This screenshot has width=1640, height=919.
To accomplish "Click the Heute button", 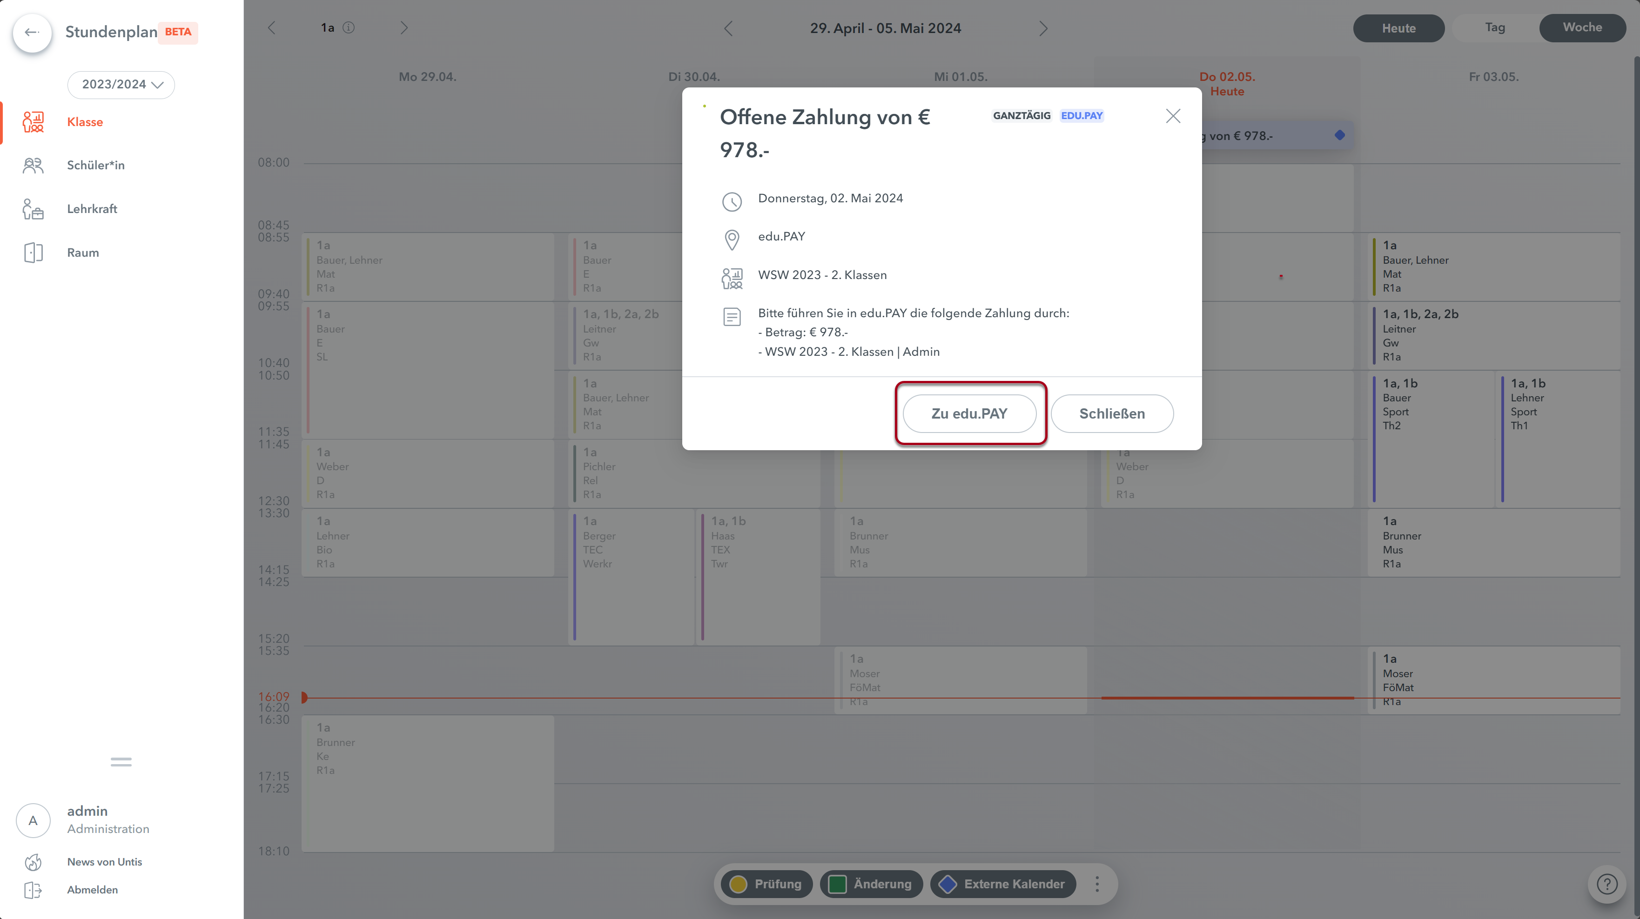I will [1398, 28].
